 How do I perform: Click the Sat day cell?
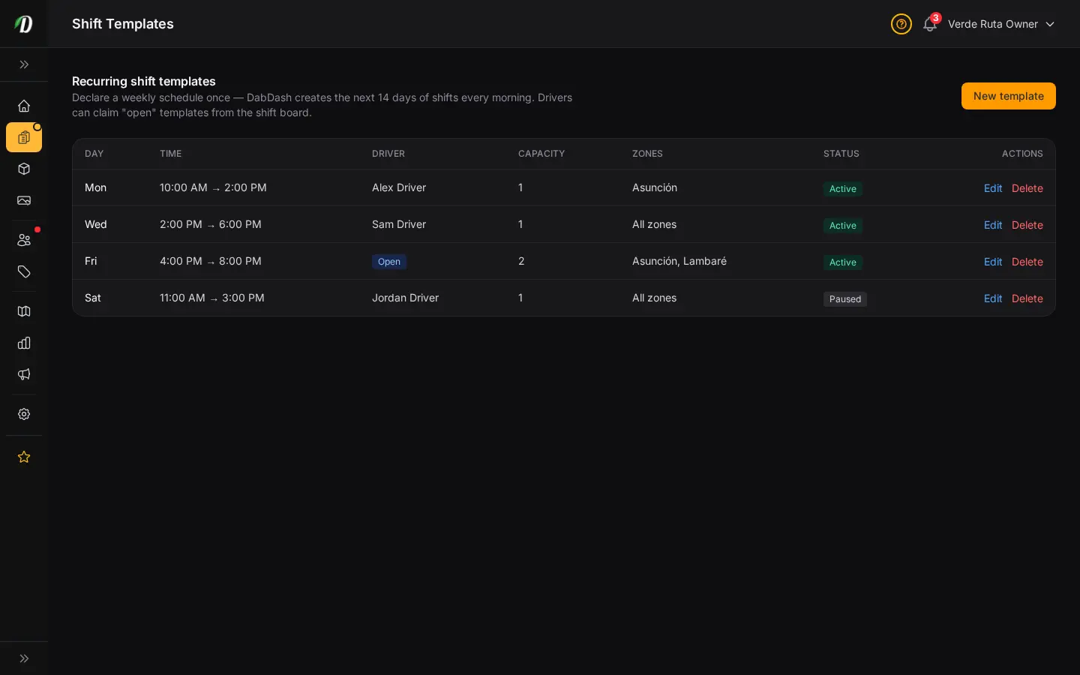pos(93,298)
